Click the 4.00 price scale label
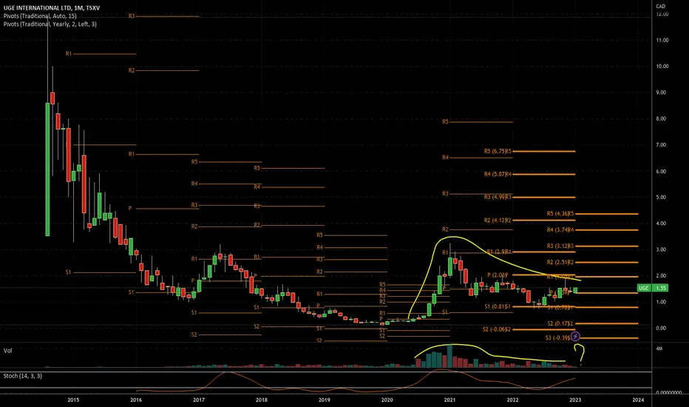Screen dimensions: 689x407 pyautogui.click(x=661, y=223)
